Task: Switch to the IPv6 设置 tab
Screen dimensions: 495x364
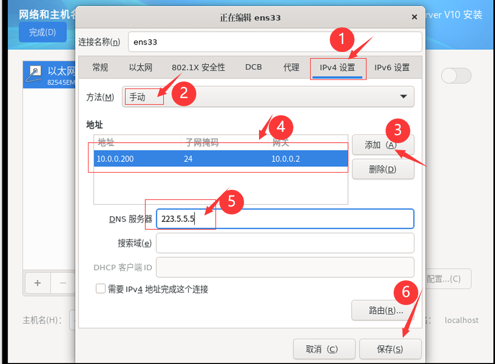Action: point(392,67)
